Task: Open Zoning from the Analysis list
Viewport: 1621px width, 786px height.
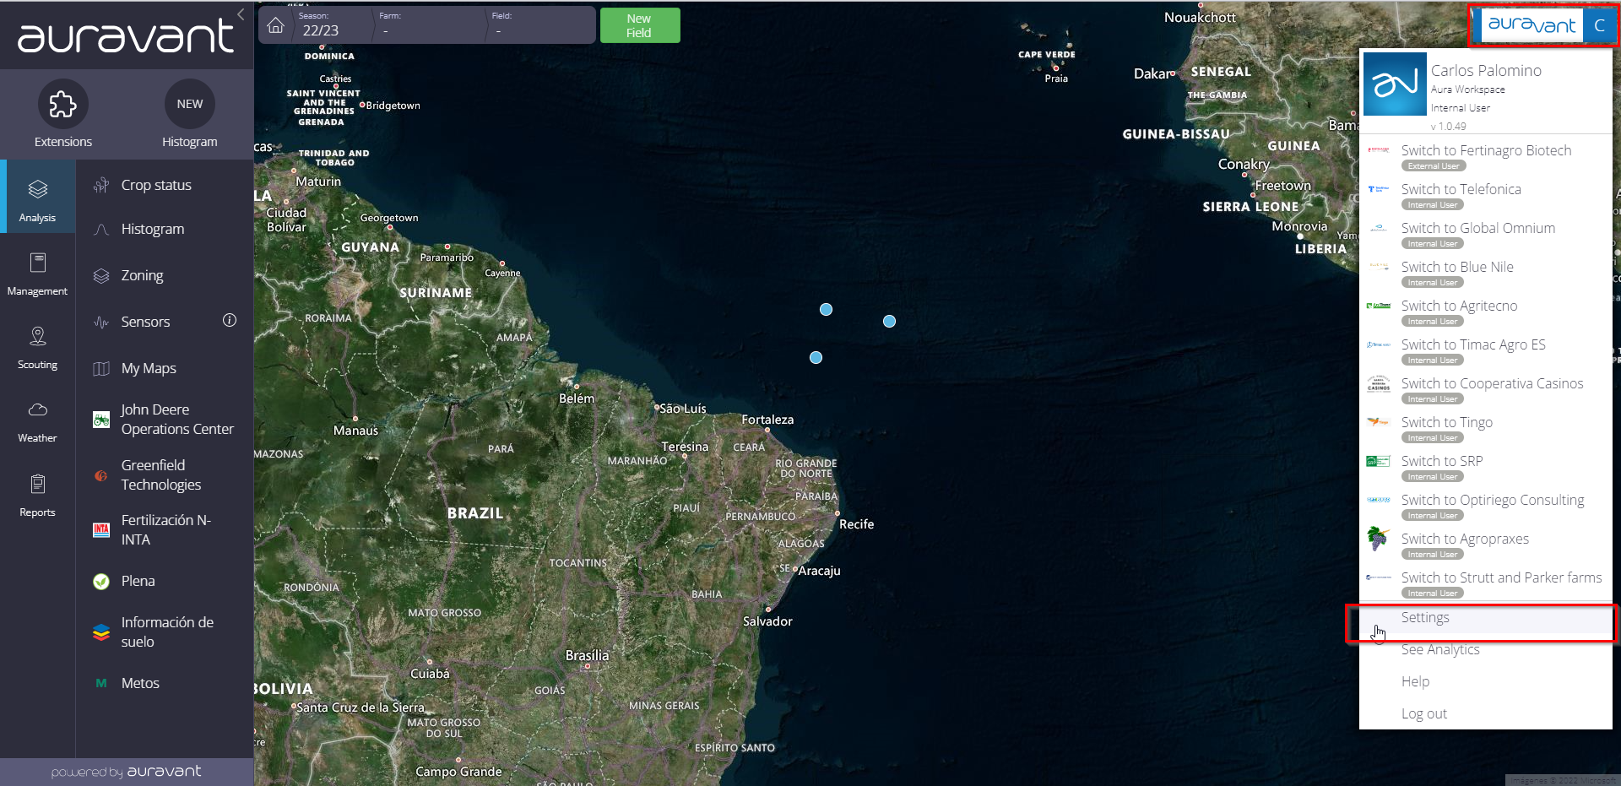Action: click(x=142, y=275)
